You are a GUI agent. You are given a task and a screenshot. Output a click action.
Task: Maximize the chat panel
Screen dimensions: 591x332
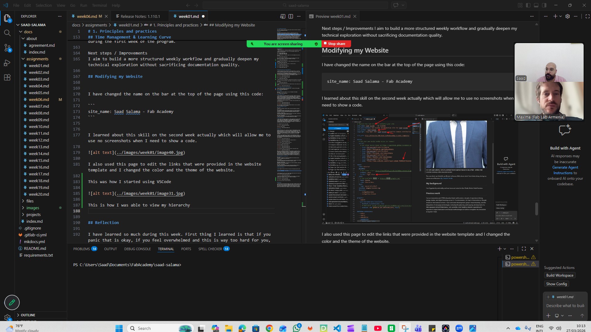(587, 16)
